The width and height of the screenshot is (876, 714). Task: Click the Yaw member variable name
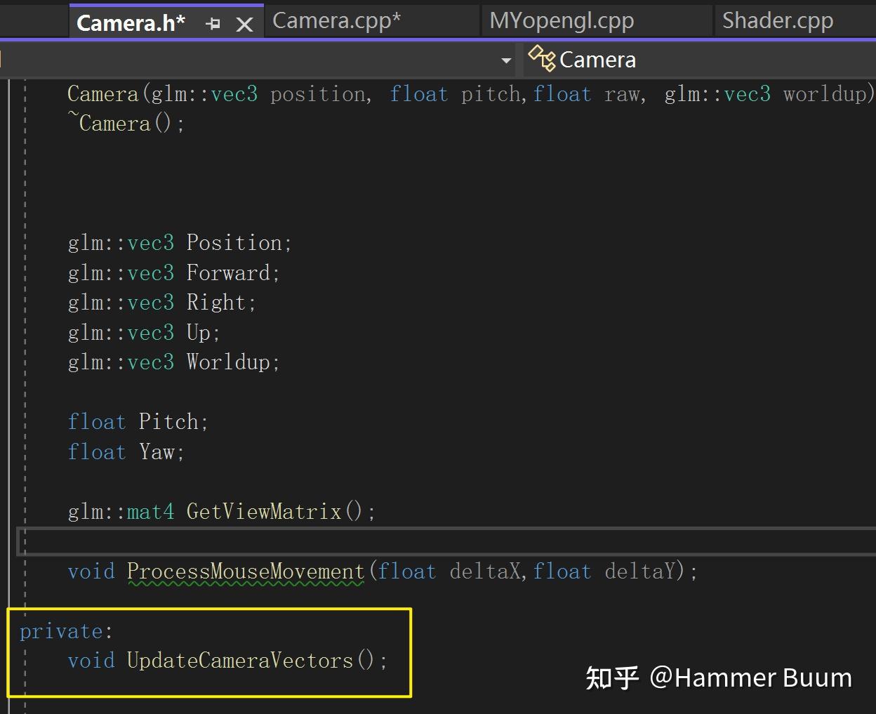(x=159, y=451)
